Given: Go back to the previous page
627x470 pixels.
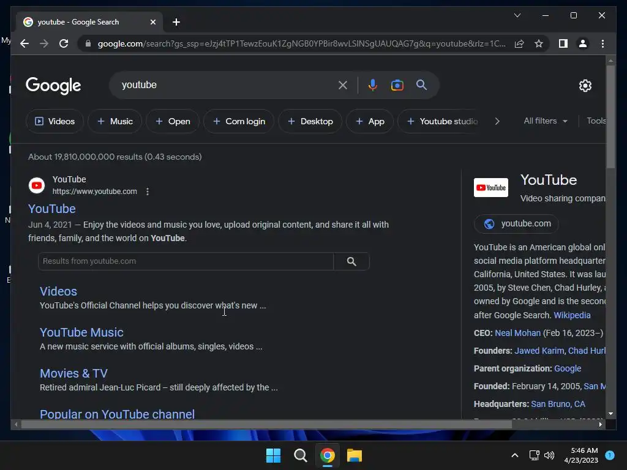Looking at the screenshot, I should click(24, 43).
